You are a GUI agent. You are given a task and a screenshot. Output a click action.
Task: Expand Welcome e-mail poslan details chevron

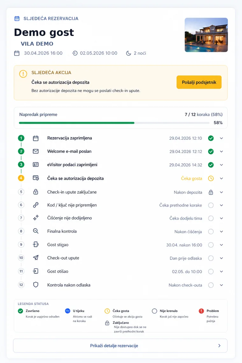coord(221,151)
